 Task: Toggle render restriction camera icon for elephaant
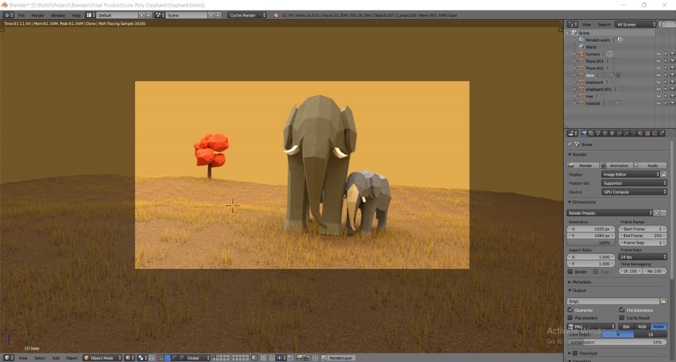point(671,83)
